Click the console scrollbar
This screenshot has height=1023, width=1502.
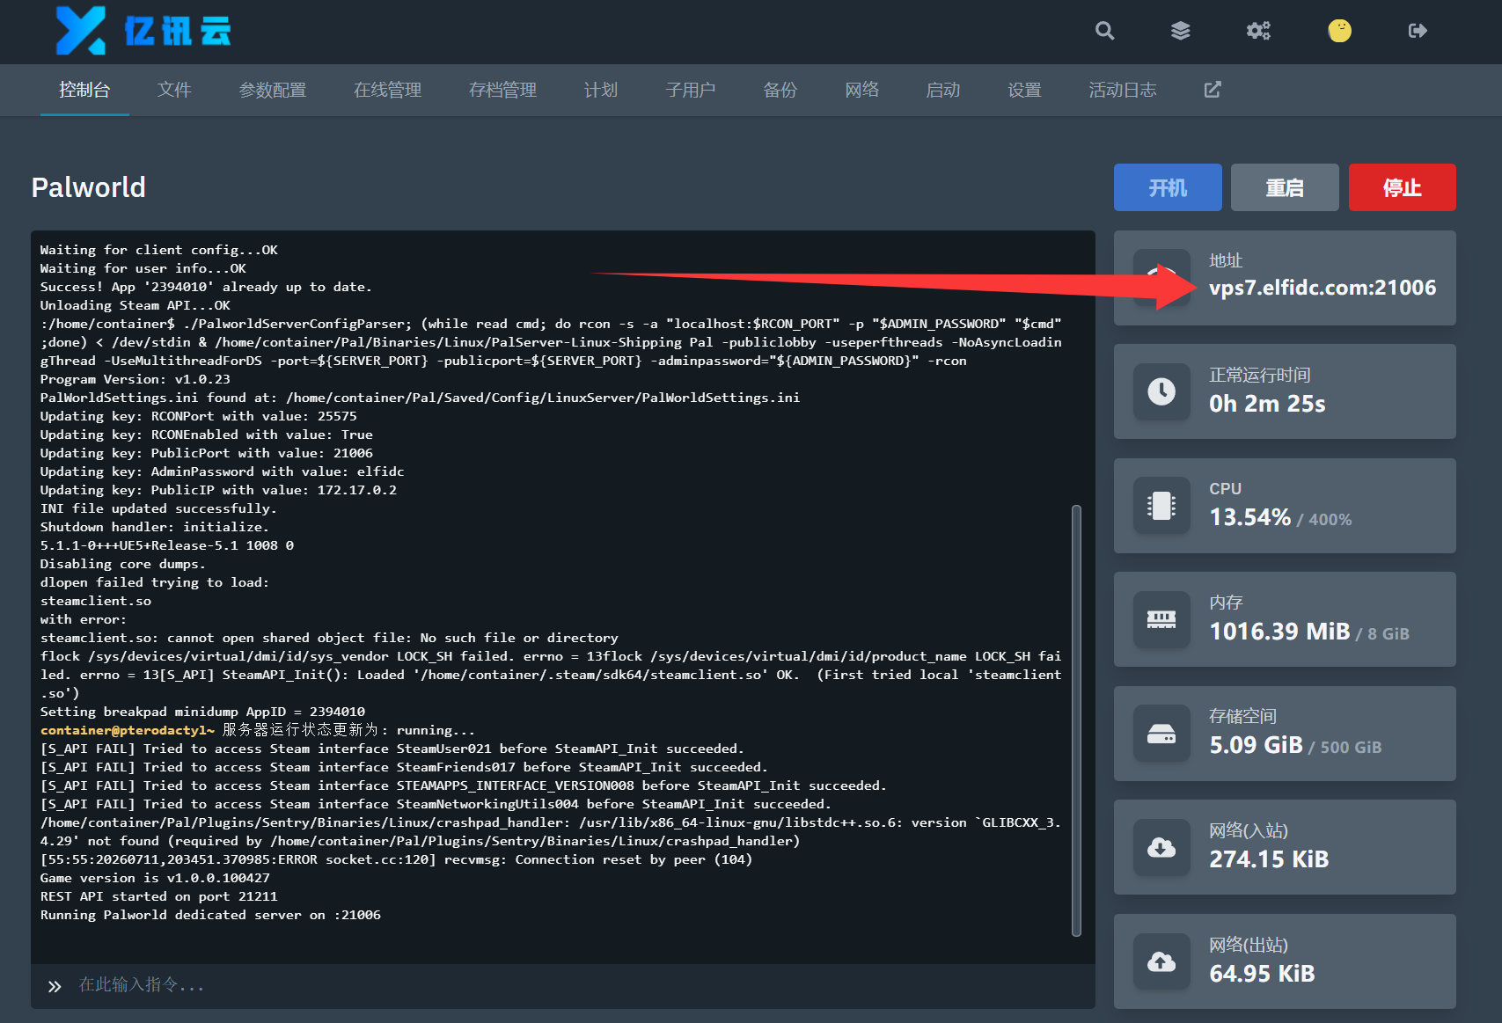pos(1076,720)
